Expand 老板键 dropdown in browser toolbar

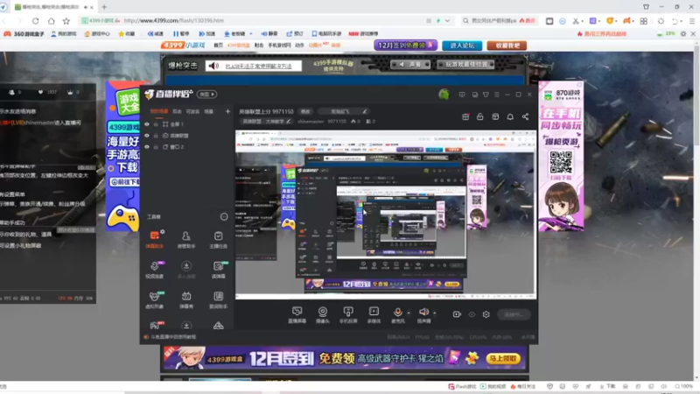pyautogui.click(x=251, y=33)
